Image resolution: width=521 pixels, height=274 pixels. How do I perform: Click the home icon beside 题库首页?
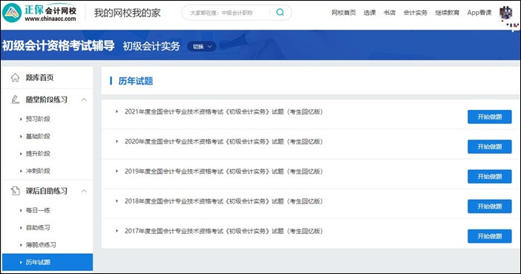[15, 77]
